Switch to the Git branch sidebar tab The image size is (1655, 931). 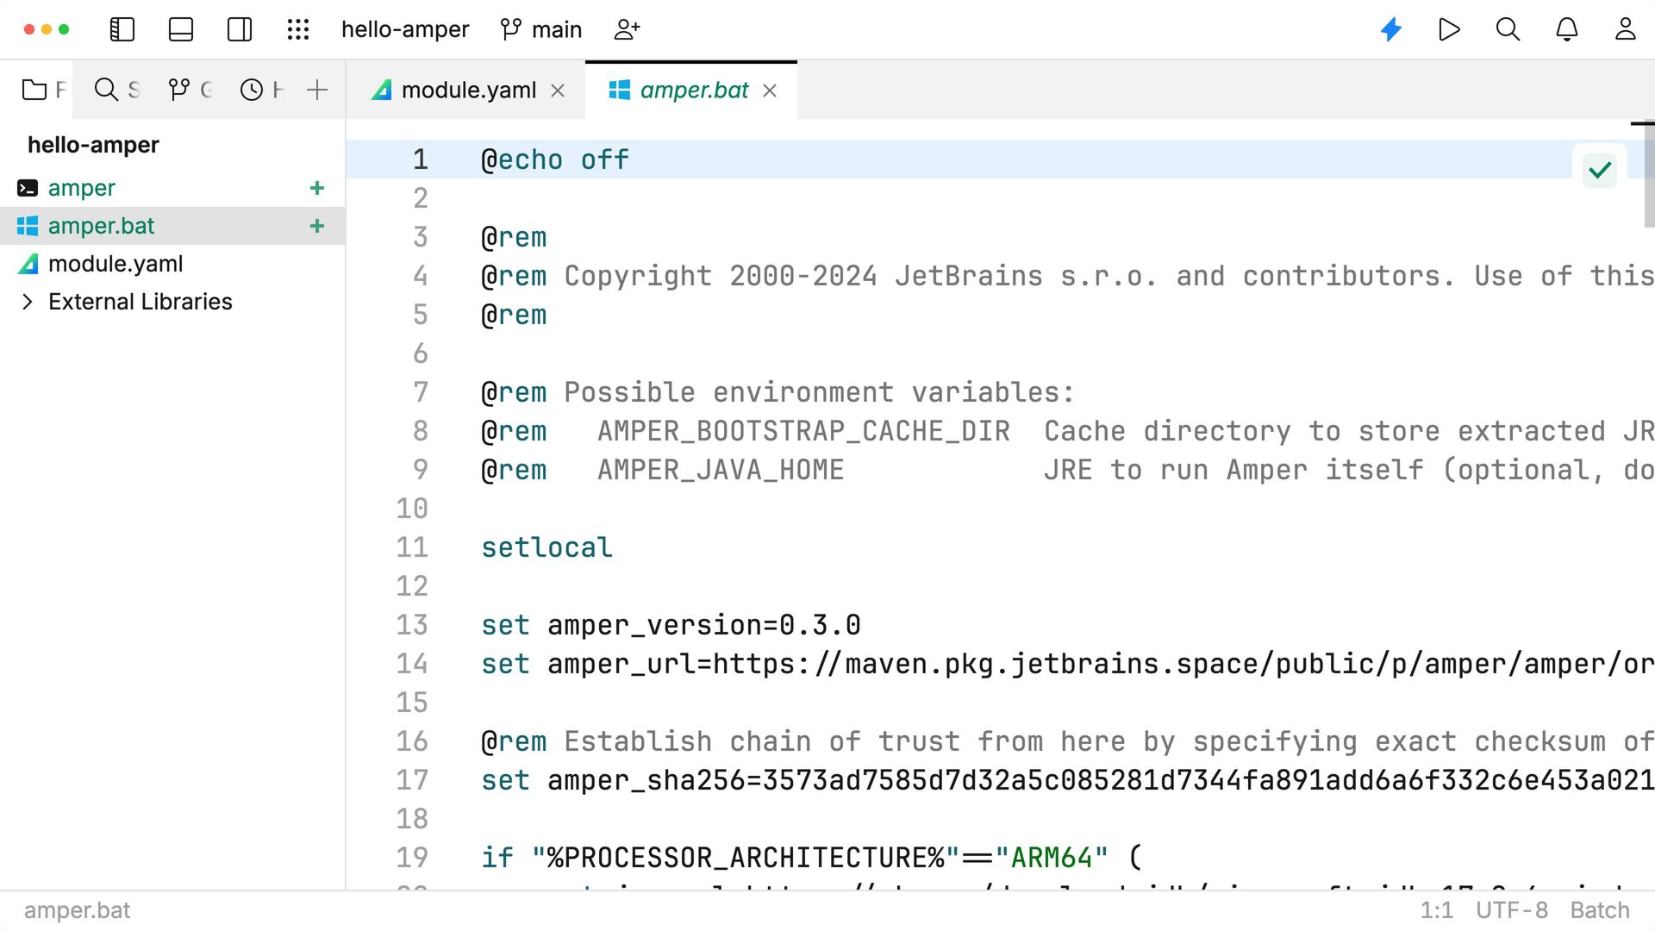coord(190,90)
